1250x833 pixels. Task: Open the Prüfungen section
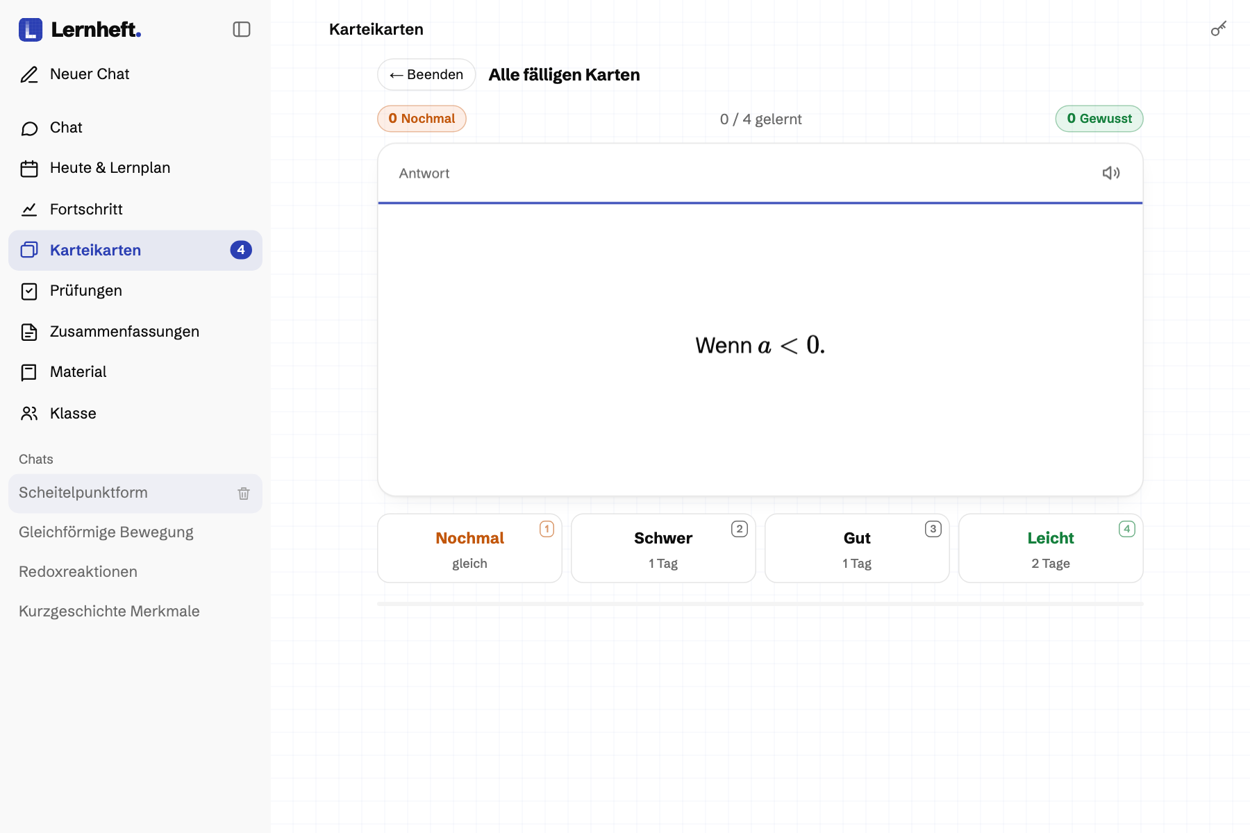point(135,291)
